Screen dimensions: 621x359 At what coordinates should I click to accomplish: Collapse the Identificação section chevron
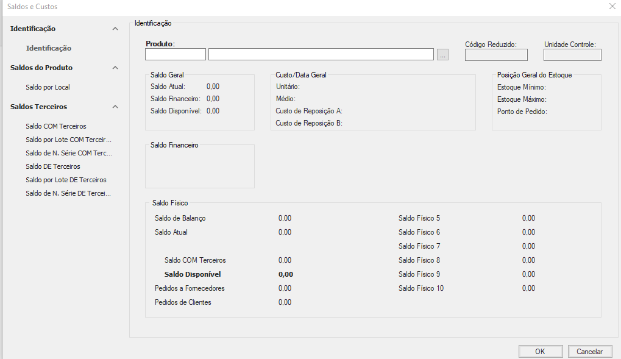click(x=115, y=29)
